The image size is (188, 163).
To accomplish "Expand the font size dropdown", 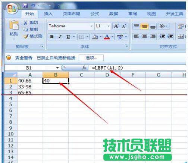I will tap(109, 26).
